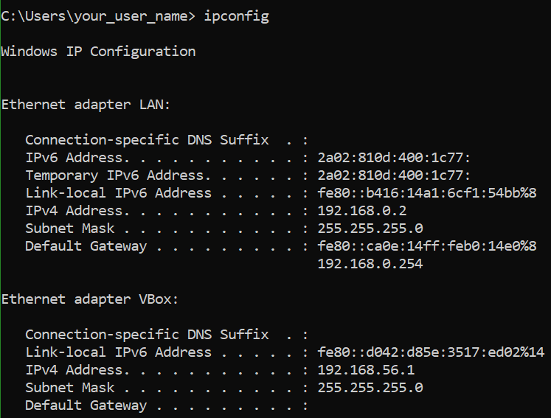This screenshot has width=551, height=418.
Task: Click the LAN subnet mask value
Action: pos(370,229)
